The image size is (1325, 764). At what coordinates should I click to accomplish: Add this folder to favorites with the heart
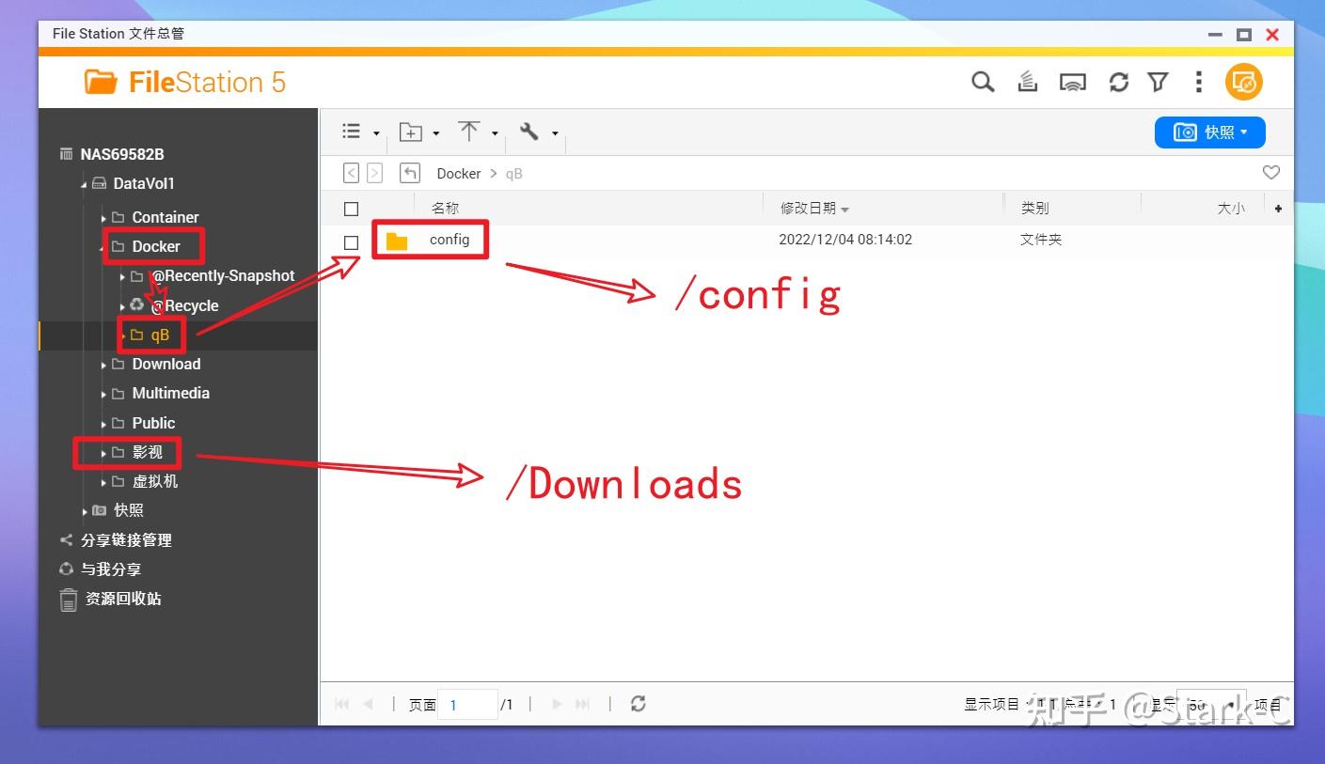click(x=1270, y=173)
